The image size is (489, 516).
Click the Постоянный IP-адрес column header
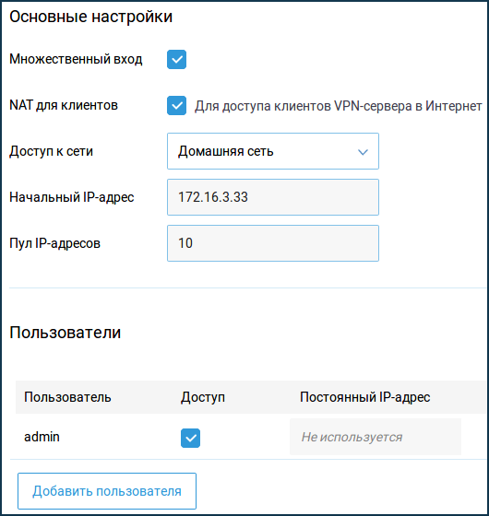(364, 397)
